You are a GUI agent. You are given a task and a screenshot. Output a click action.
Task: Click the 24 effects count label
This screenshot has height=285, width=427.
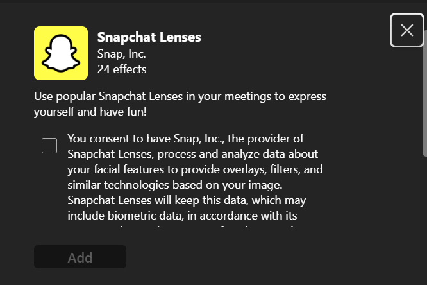(122, 69)
